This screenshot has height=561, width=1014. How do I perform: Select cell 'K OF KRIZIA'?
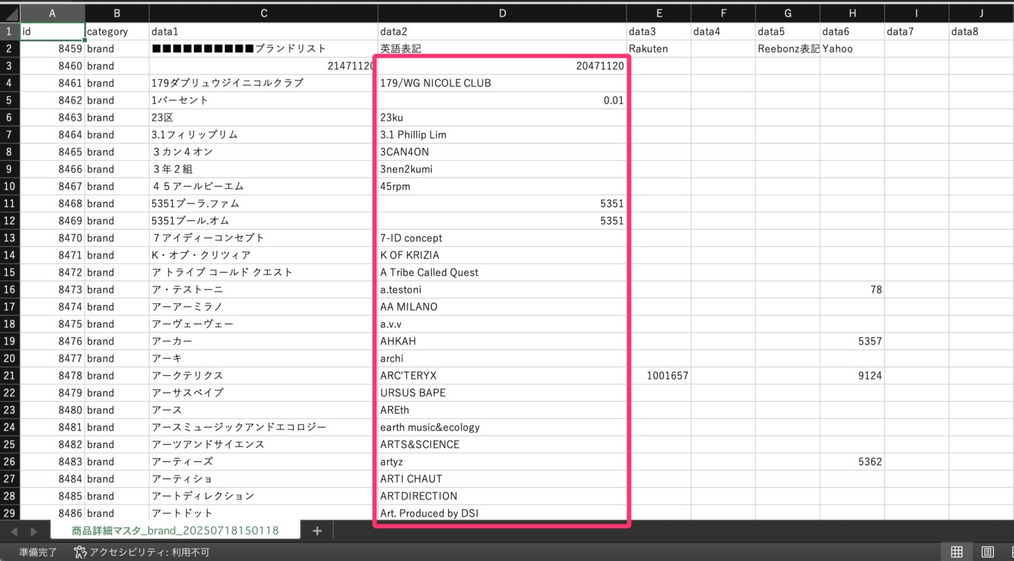pyautogui.click(x=502, y=255)
